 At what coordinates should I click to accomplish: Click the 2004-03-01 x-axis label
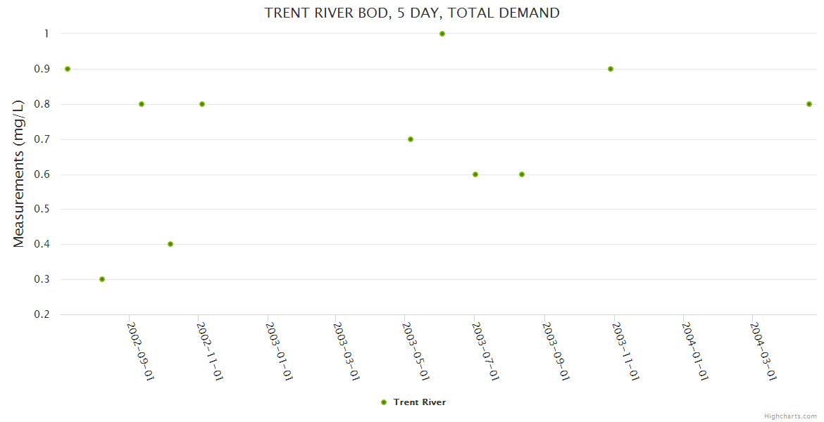point(763,351)
